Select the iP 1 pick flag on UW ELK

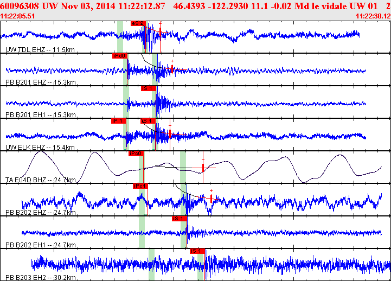coord(118,121)
